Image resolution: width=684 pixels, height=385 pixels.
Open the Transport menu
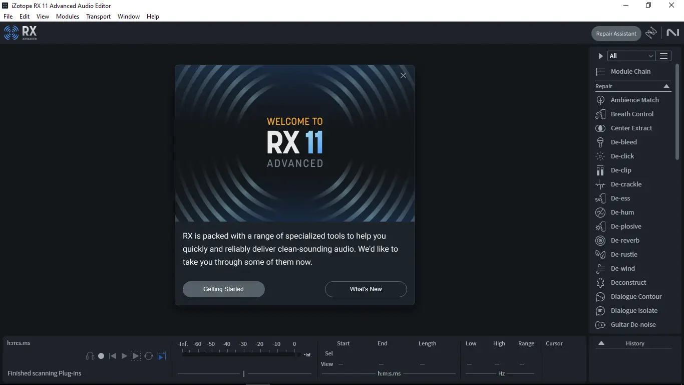click(98, 17)
